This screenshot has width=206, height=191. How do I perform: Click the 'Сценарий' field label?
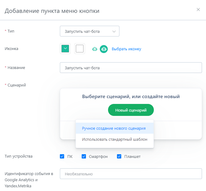17,85
